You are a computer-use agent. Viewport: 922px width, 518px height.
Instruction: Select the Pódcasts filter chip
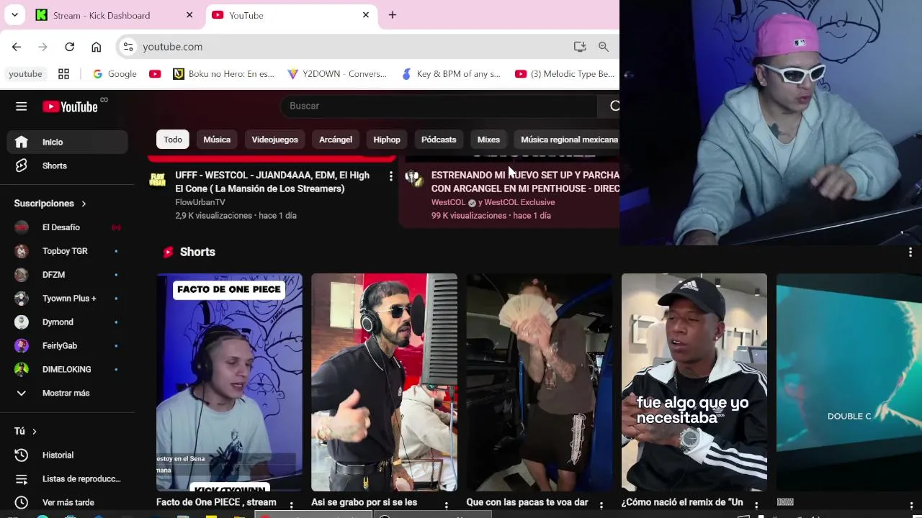[439, 140]
